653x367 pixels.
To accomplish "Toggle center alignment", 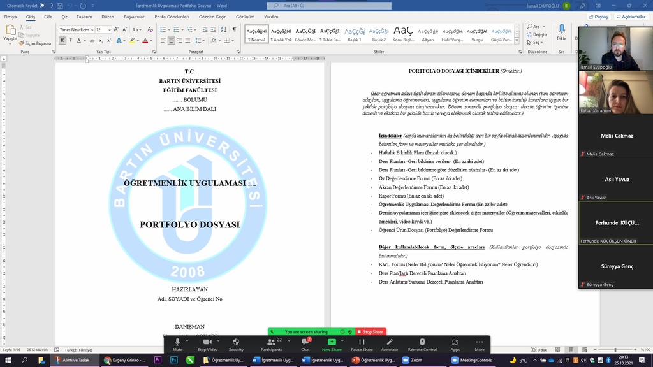I will (171, 40).
